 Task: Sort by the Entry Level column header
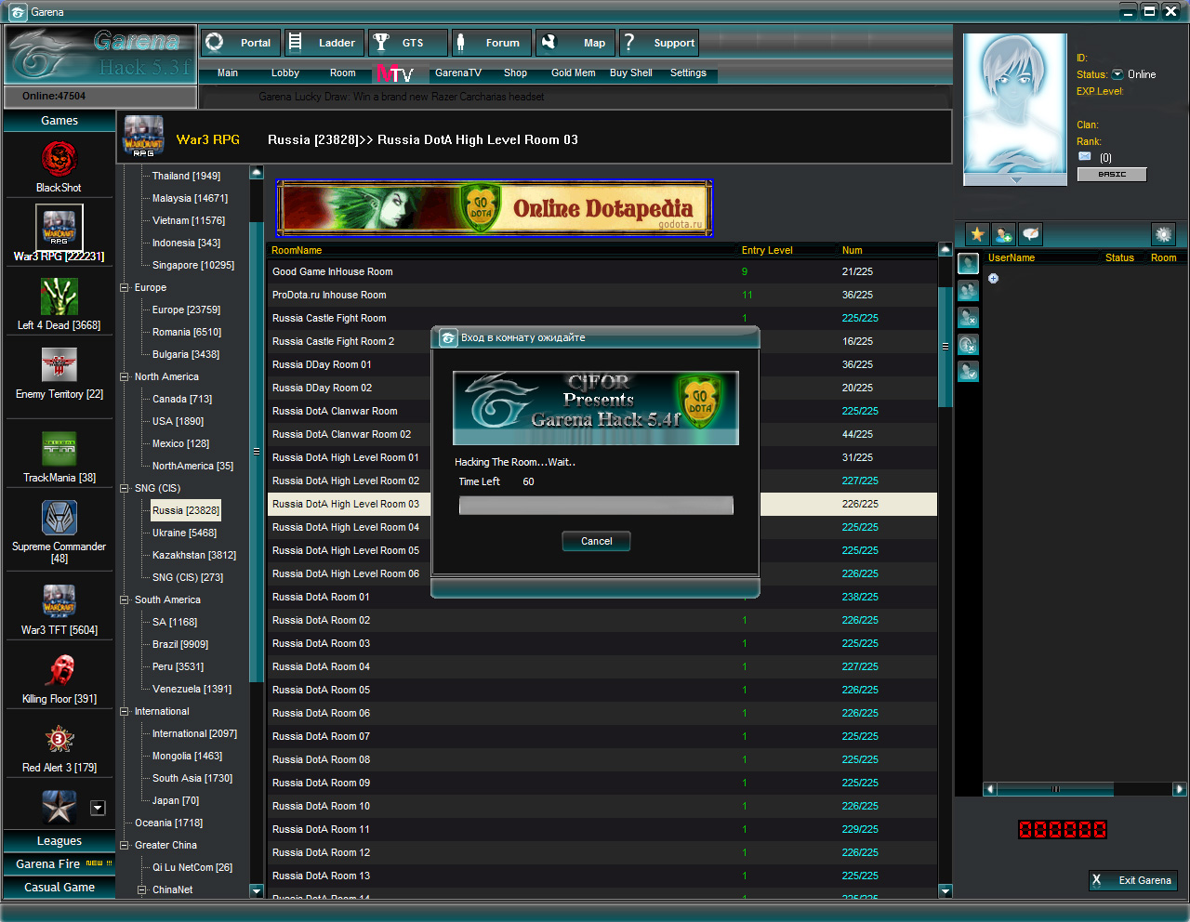pyautogui.click(x=767, y=250)
